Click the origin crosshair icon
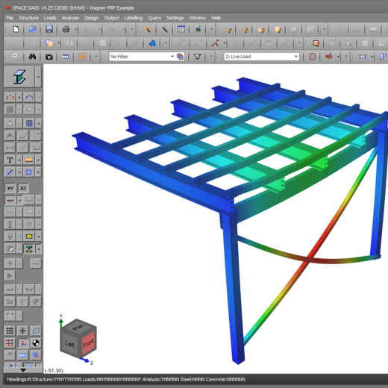388x388 pixels. coord(22,331)
